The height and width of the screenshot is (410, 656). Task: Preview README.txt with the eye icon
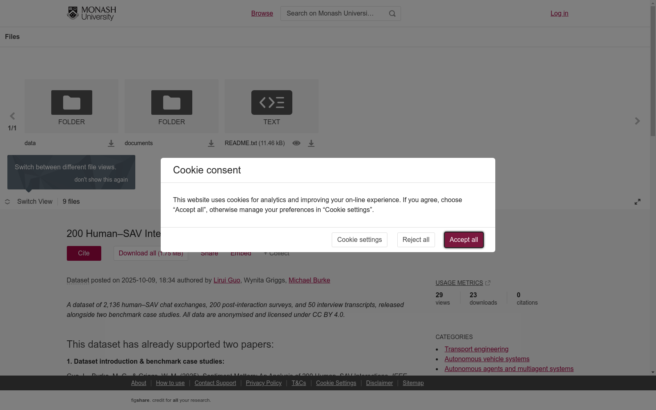click(296, 143)
